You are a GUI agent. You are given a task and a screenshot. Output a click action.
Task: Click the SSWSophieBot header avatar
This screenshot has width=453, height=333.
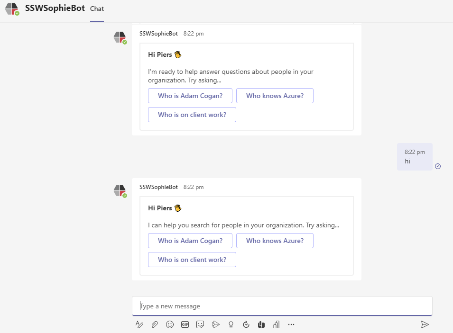click(12, 9)
